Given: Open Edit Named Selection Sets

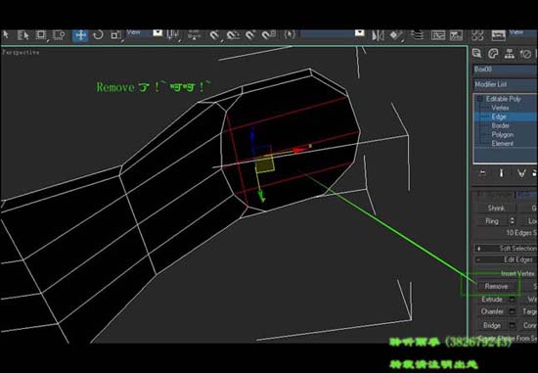Looking at the screenshot, I should pos(290,34).
